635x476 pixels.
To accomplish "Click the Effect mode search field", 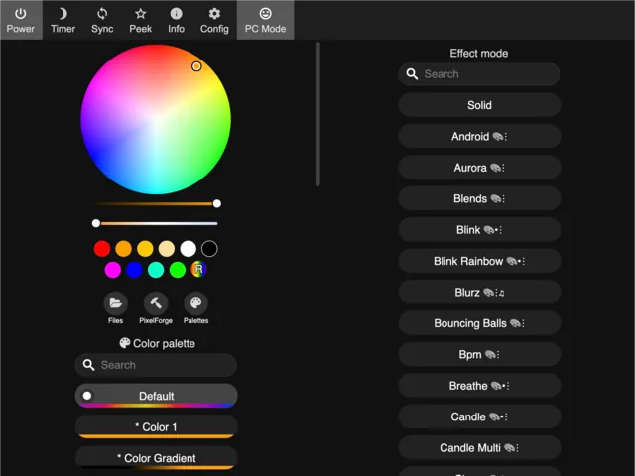I will pyautogui.click(x=479, y=74).
